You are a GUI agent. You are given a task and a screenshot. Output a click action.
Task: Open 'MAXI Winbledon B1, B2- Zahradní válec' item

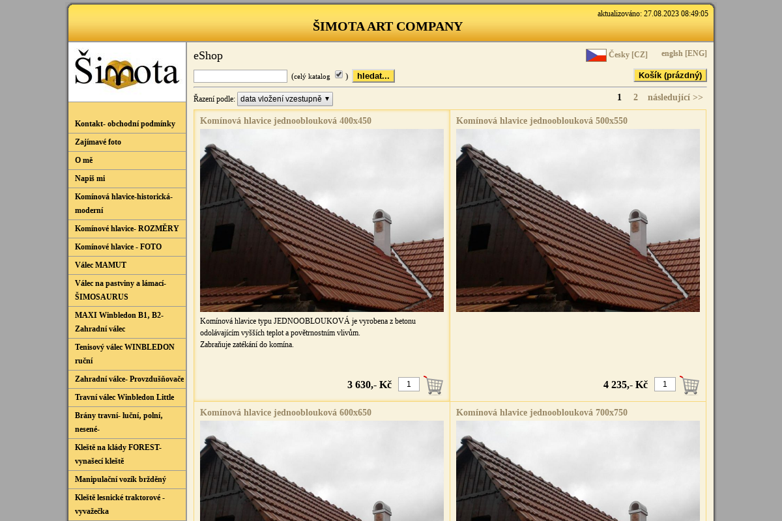point(127,322)
